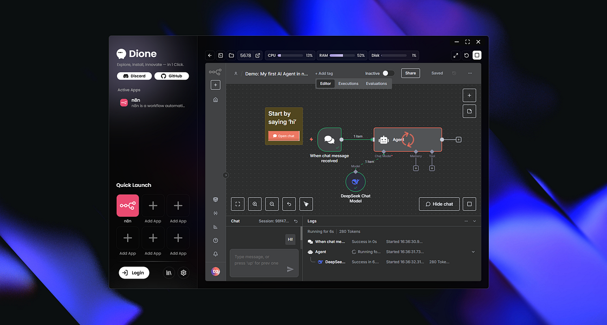The image size is (607, 325).
Task: Add a sticky note to the canvas
Action: pyautogui.click(x=469, y=112)
